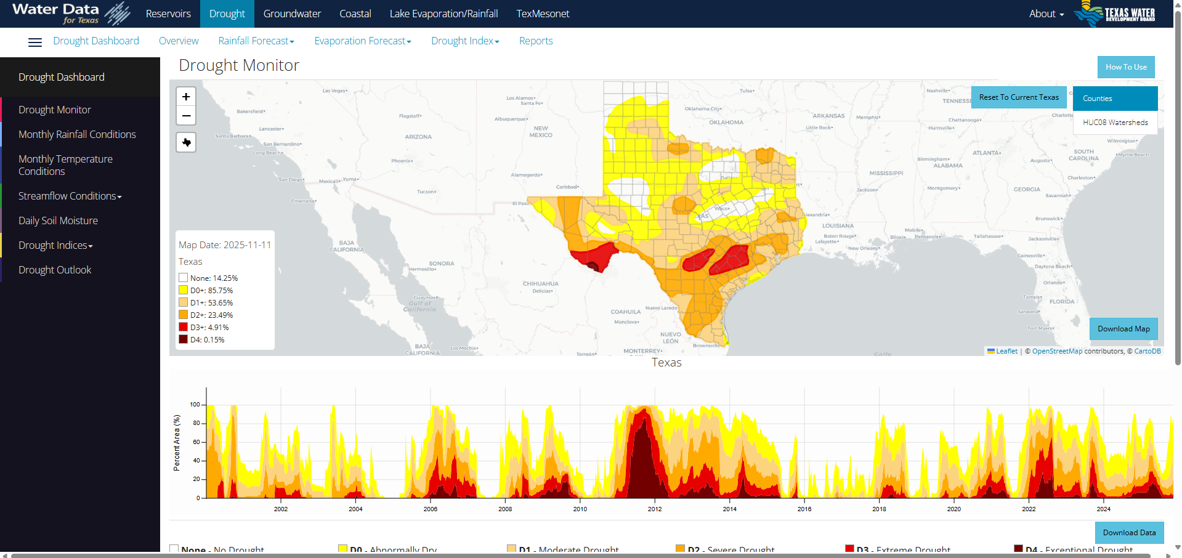Click the horizontal scrollbar at page bottom
Viewport: 1182px width, 558px height.
[579, 555]
